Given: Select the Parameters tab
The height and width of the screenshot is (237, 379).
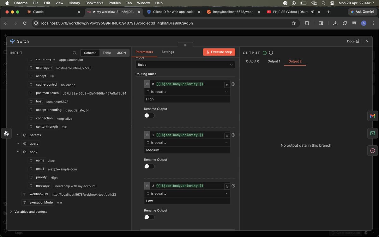Looking at the screenshot, I should [144, 52].
